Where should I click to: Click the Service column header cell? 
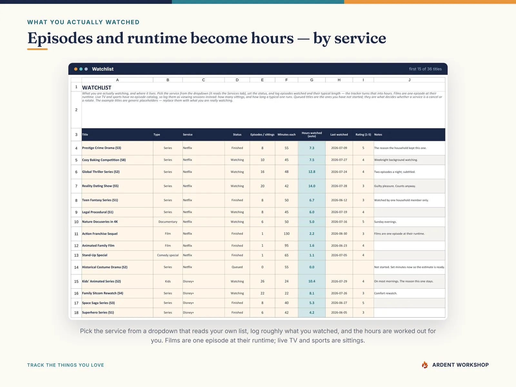[x=203, y=134]
